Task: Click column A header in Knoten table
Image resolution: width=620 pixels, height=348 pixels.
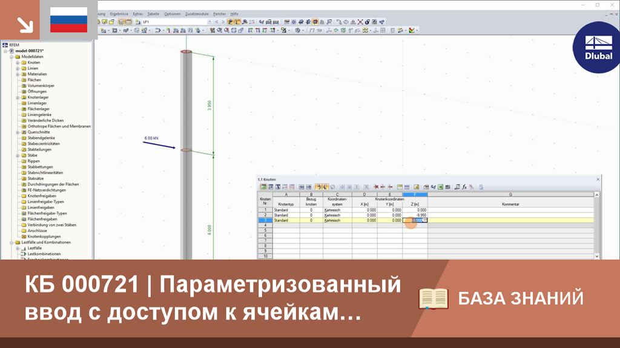Action: click(x=286, y=195)
